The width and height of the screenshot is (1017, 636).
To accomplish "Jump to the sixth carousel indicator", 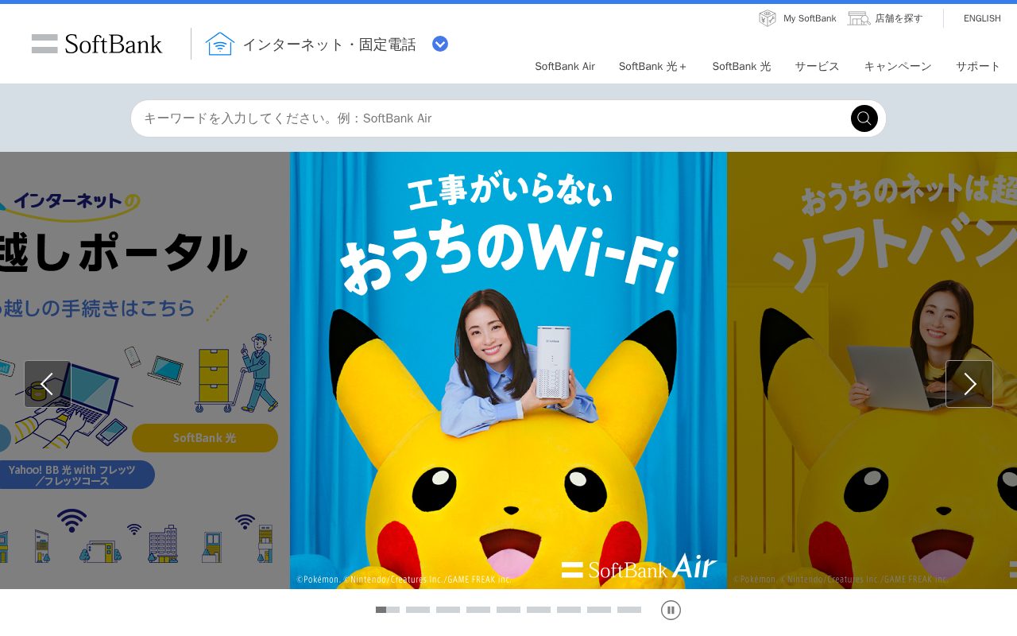I will click(539, 610).
